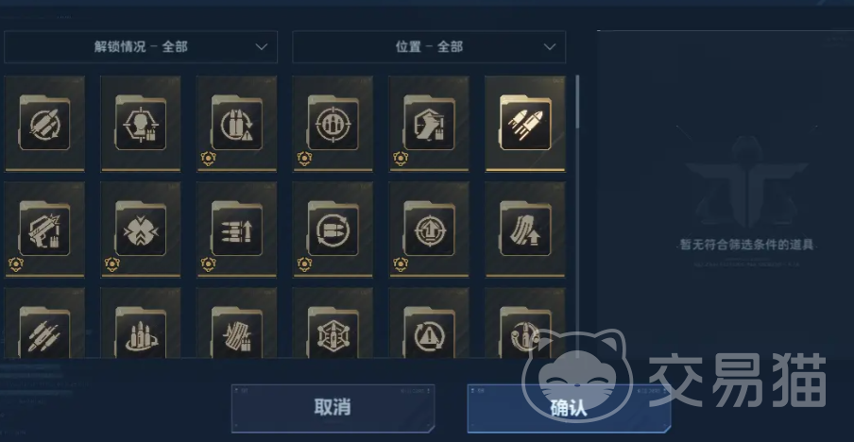This screenshot has height=442, width=854.
Task: Choose the warning triangle circle card
Action: click(x=429, y=323)
